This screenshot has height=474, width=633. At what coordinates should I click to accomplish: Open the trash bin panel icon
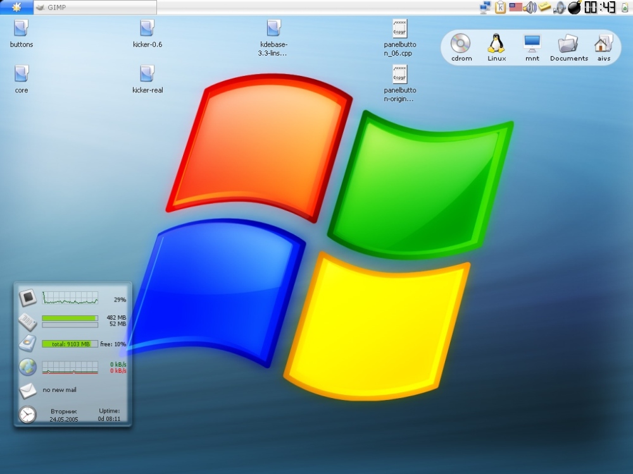[625, 8]
